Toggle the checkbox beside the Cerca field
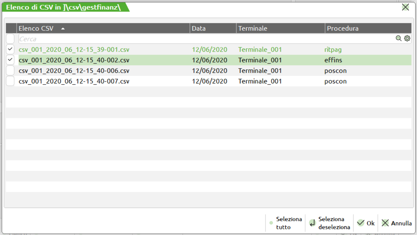417x235 pixels. (x=10, y=38)
